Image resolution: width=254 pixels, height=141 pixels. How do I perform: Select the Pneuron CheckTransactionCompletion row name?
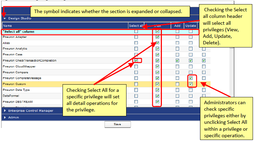coord(30,61)
